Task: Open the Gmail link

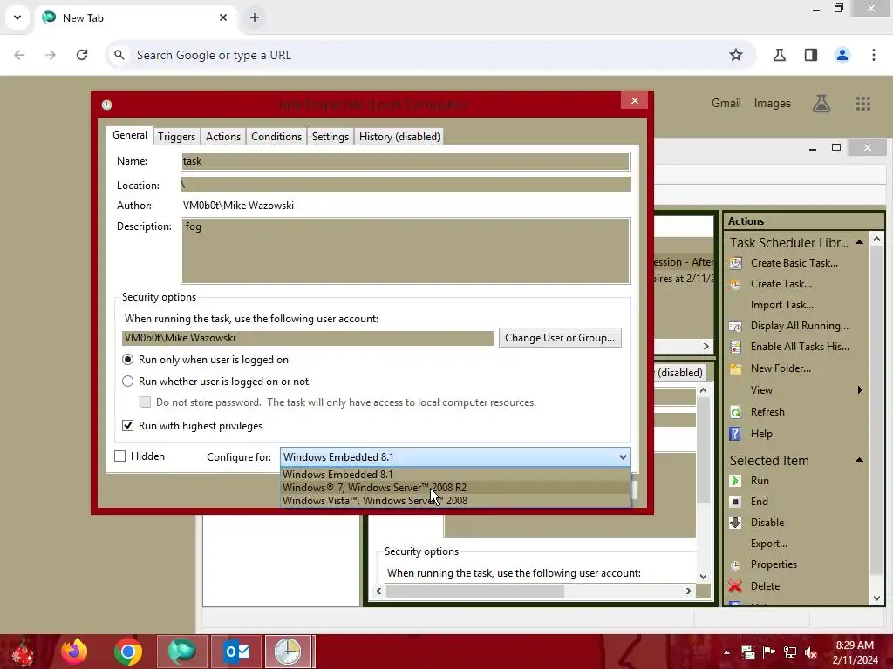Action: [x=726, y=103]
